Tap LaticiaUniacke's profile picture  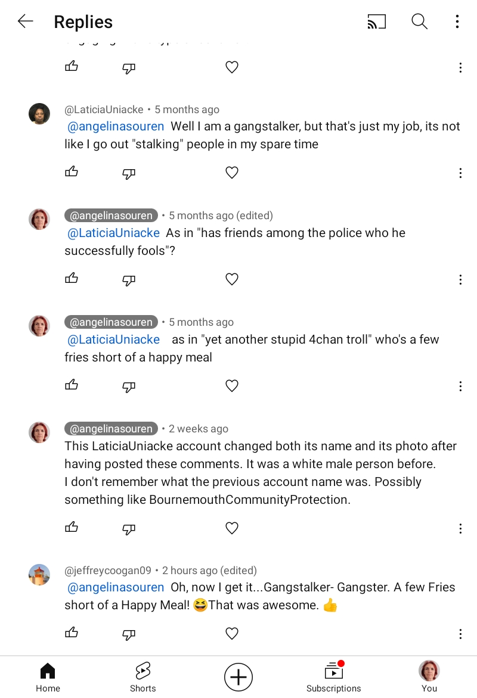pos(39,113)
